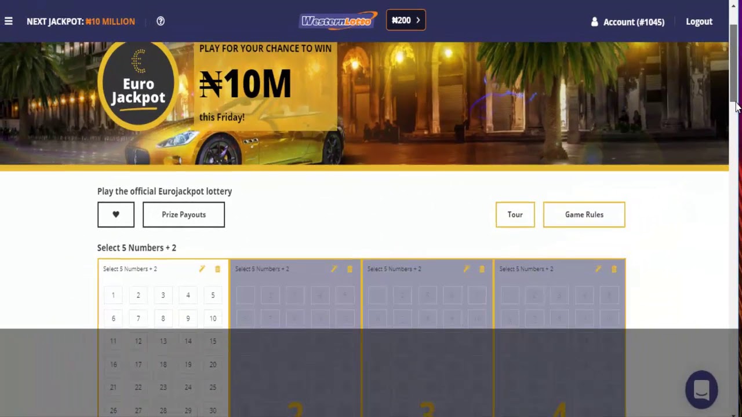Open the ₦200 balance button
Screen dimensions: 742x417
tap(406, 20)
